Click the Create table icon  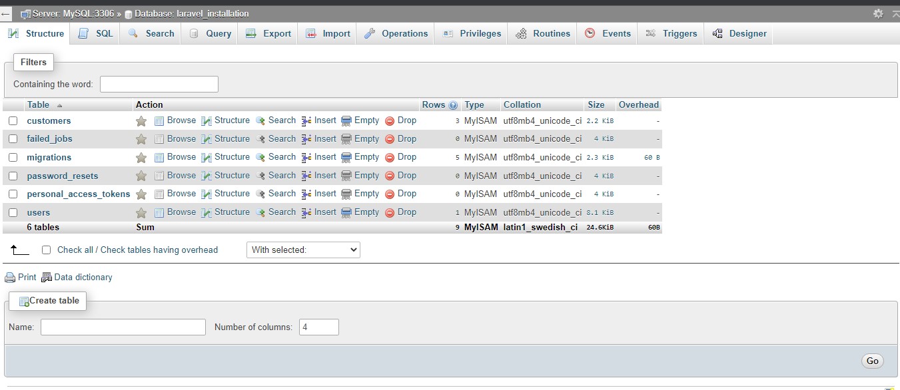point(24,301)
